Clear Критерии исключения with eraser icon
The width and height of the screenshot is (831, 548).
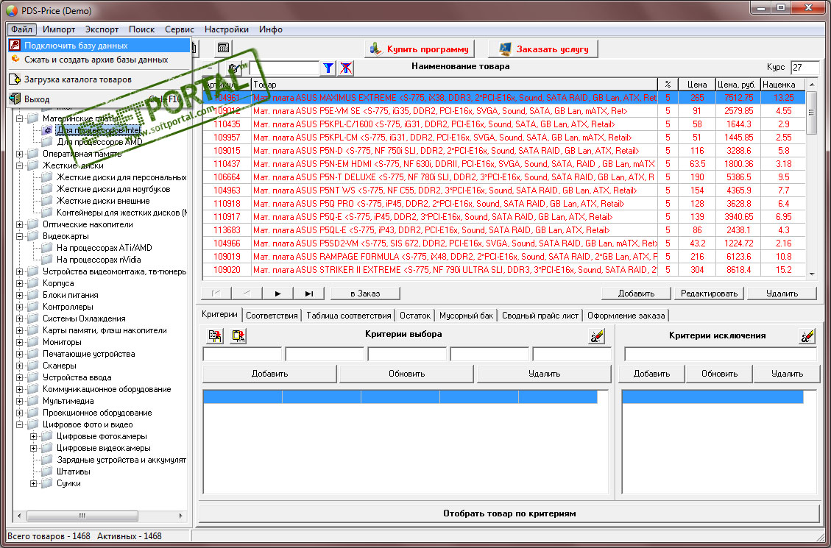click(807, 335)
